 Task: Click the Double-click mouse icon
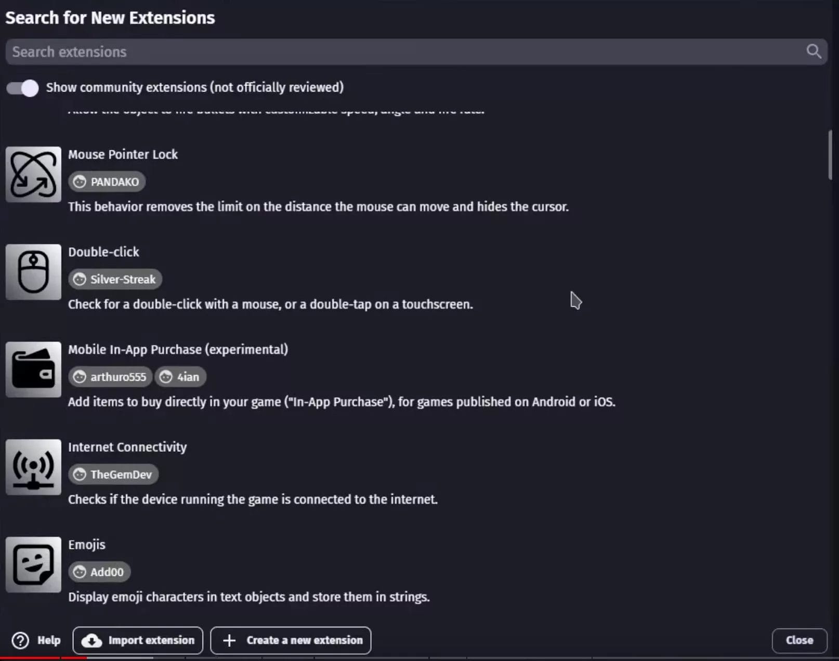point(33,272)
